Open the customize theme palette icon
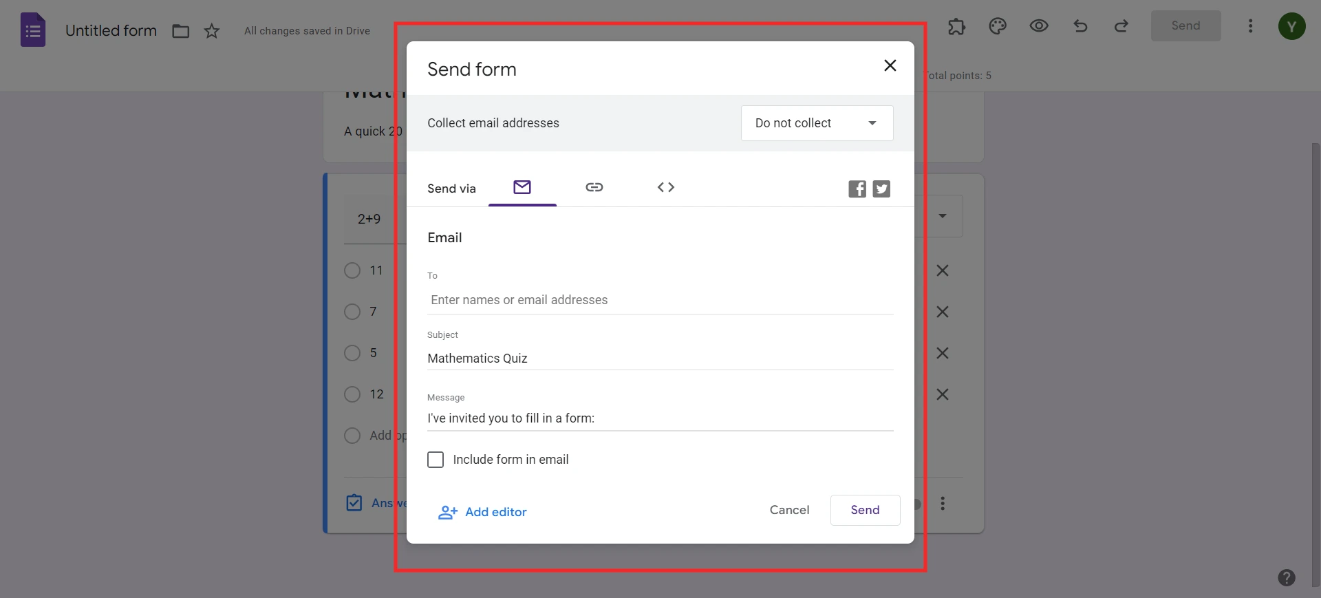This screenshot has width=1321, height=598. click(x=998, y=26)
